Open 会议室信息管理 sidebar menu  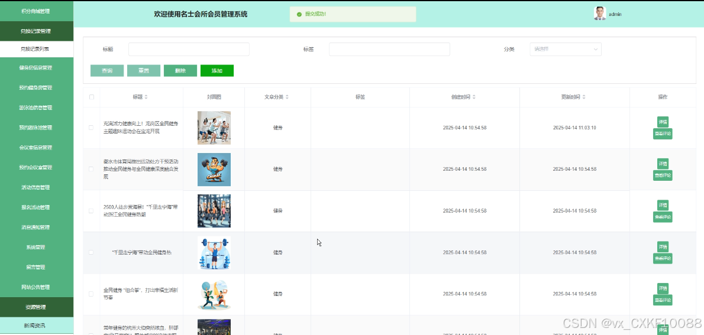[36, 148]
